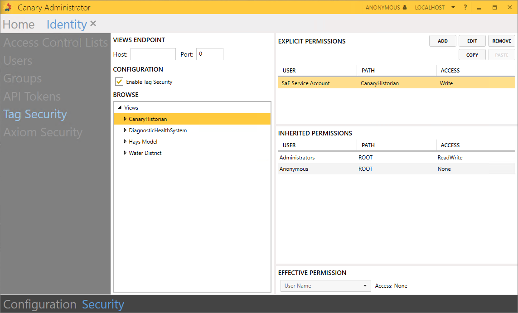
Task: Click USER column header in Inherited Permissions
Action: pyautogui.click(x=318, y=145)
